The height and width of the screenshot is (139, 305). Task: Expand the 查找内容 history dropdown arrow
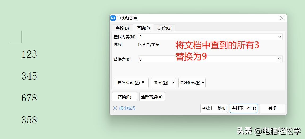(x=280, y=37)
